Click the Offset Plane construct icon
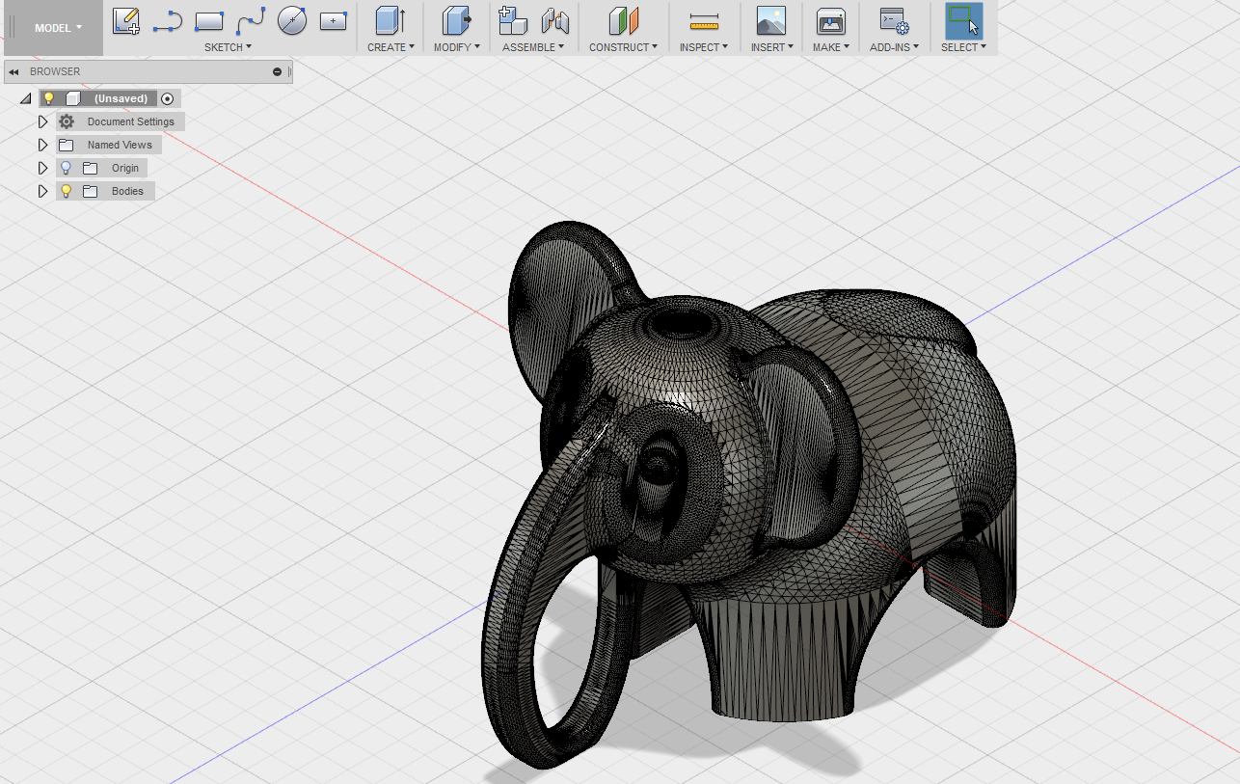 (623, 20)
